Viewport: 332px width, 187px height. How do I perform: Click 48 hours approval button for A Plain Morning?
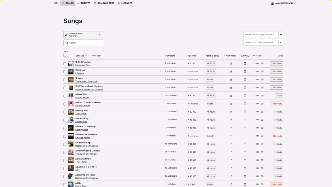click(x=210, y=144)
